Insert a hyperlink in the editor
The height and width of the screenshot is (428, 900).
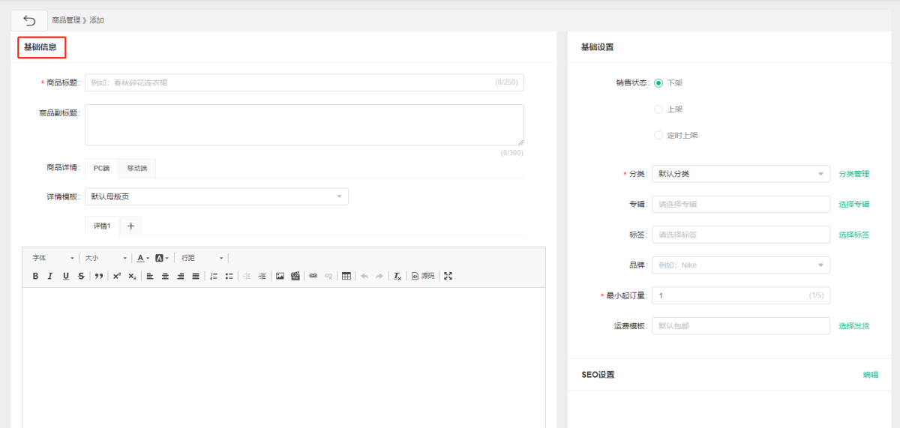click(313, 276)
